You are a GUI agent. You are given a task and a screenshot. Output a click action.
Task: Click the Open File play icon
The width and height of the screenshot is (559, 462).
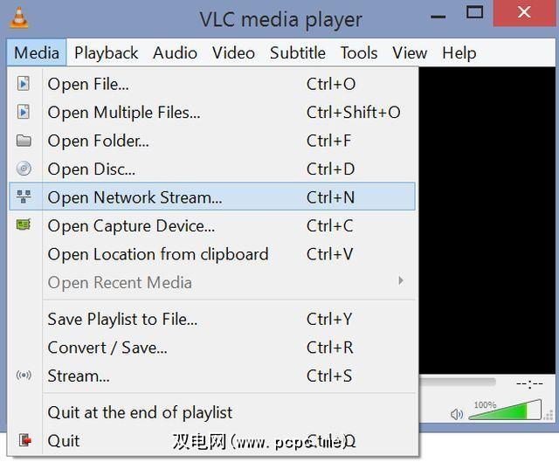(x=24, y=84)
